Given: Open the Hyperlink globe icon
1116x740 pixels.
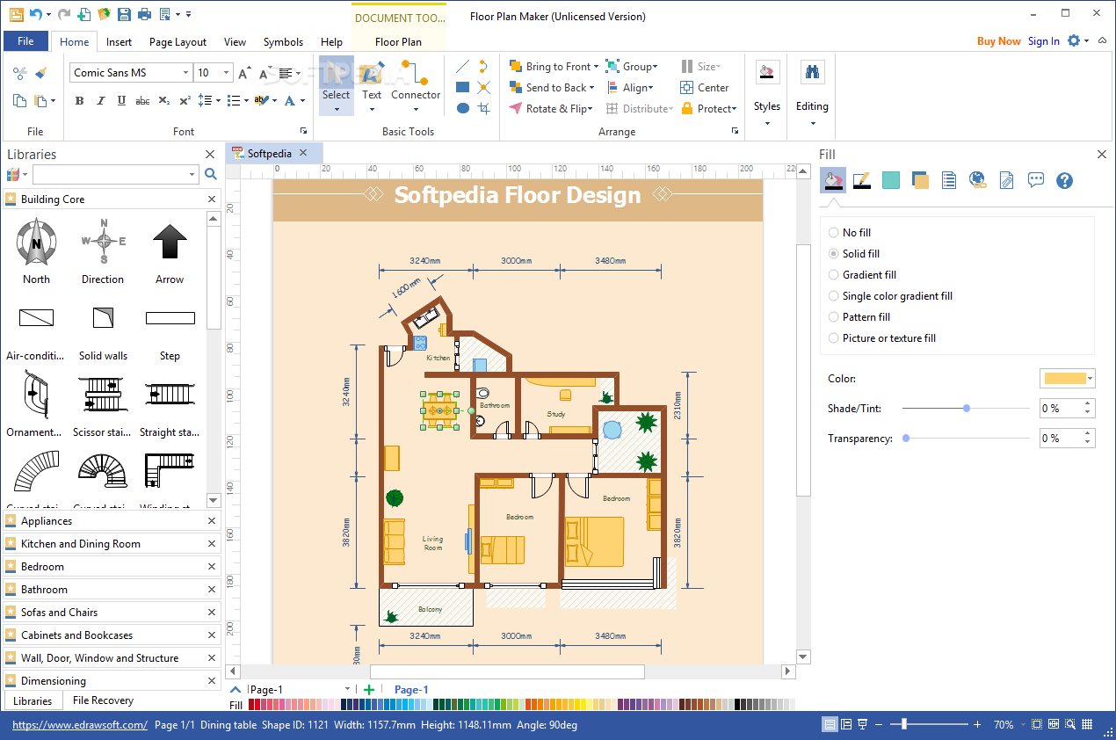Looking at the screenshot, I should (978, 180).
